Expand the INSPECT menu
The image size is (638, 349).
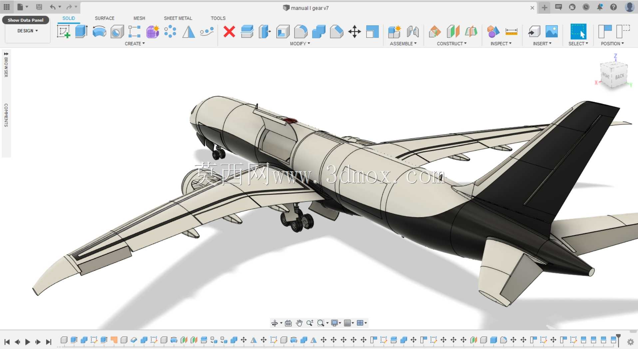point(501,44)
